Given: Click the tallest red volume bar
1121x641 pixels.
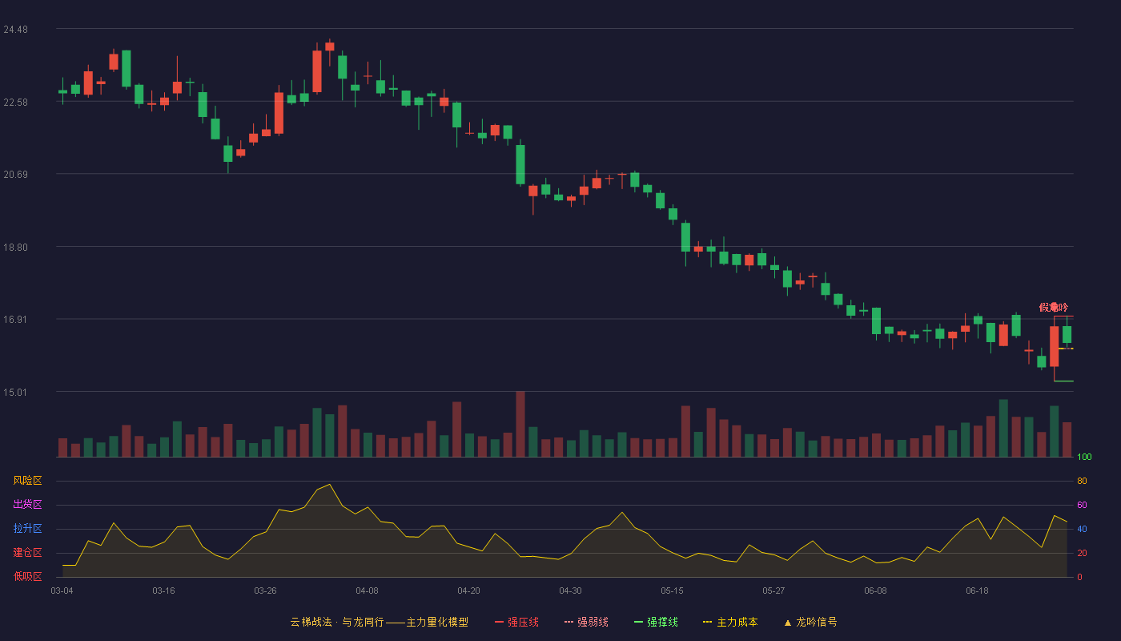Looking at the screenshot, I should (x=520, y=424).
